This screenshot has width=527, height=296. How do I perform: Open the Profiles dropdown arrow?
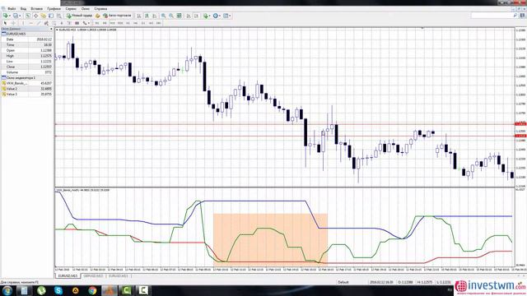coord(20,16)
